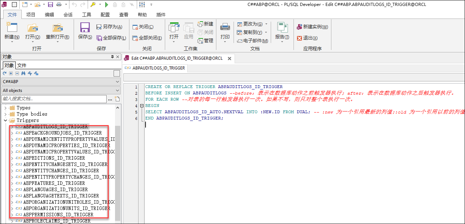Click the yellow key Log on icon
Image resolution: width=465 pixels, height=224 pixels.
click(x=93, y=5)
